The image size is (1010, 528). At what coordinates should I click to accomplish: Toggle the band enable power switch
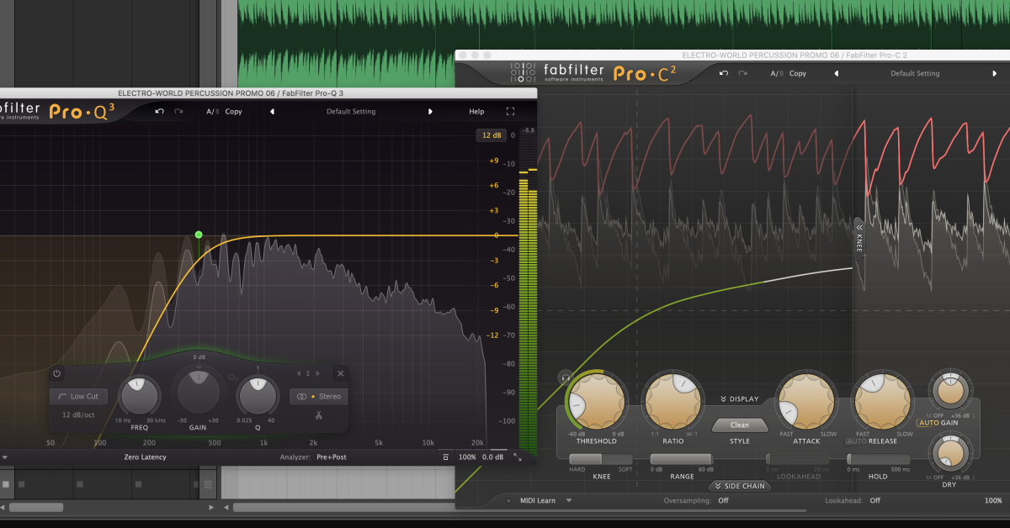pos(56,373)
